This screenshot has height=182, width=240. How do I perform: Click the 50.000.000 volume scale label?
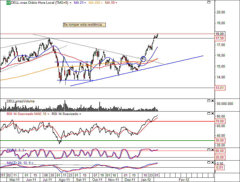225,104
